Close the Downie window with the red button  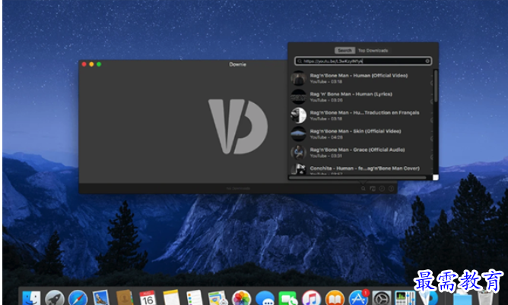(84, 64)
